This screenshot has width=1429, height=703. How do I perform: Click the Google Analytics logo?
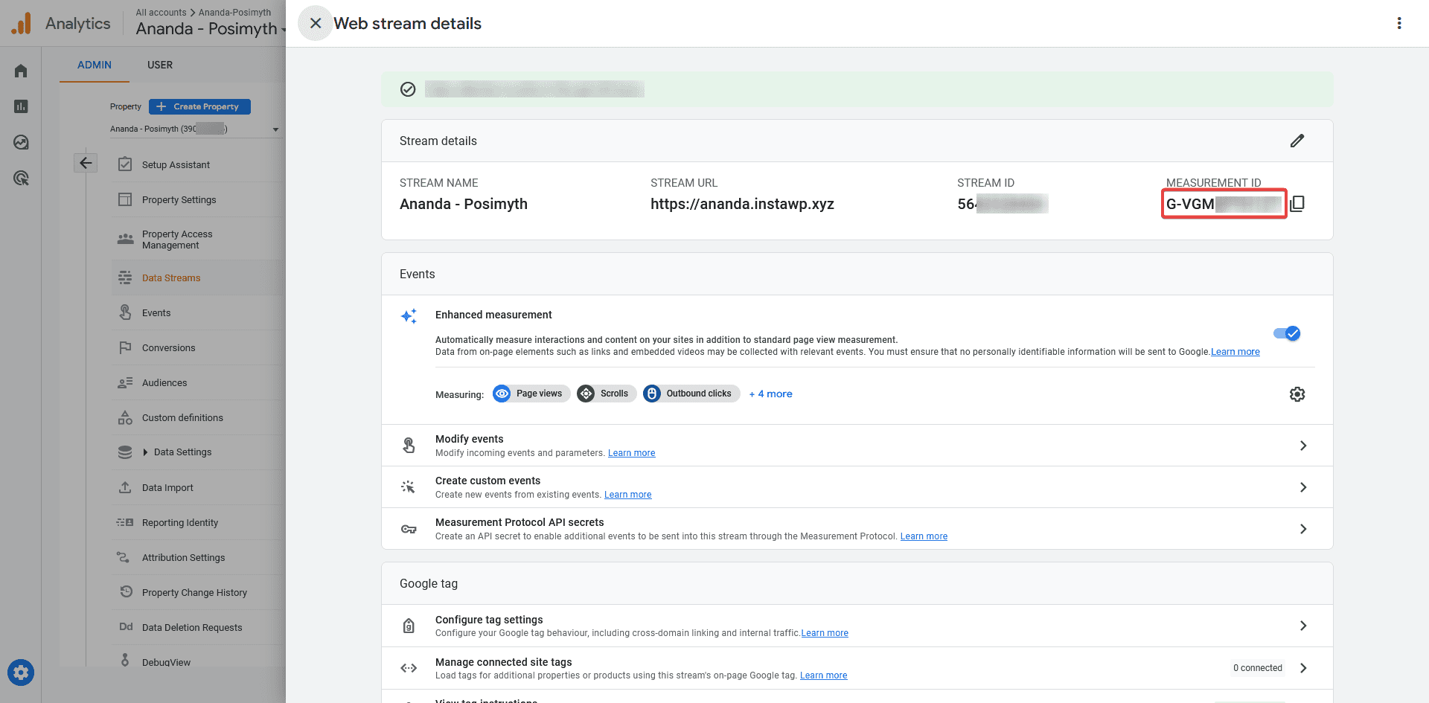point(21,22)
